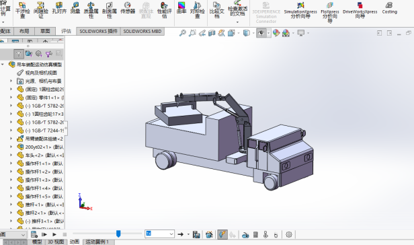
Task: Open the 对称检查 symmetry check tool
Action: coord(197,10)
